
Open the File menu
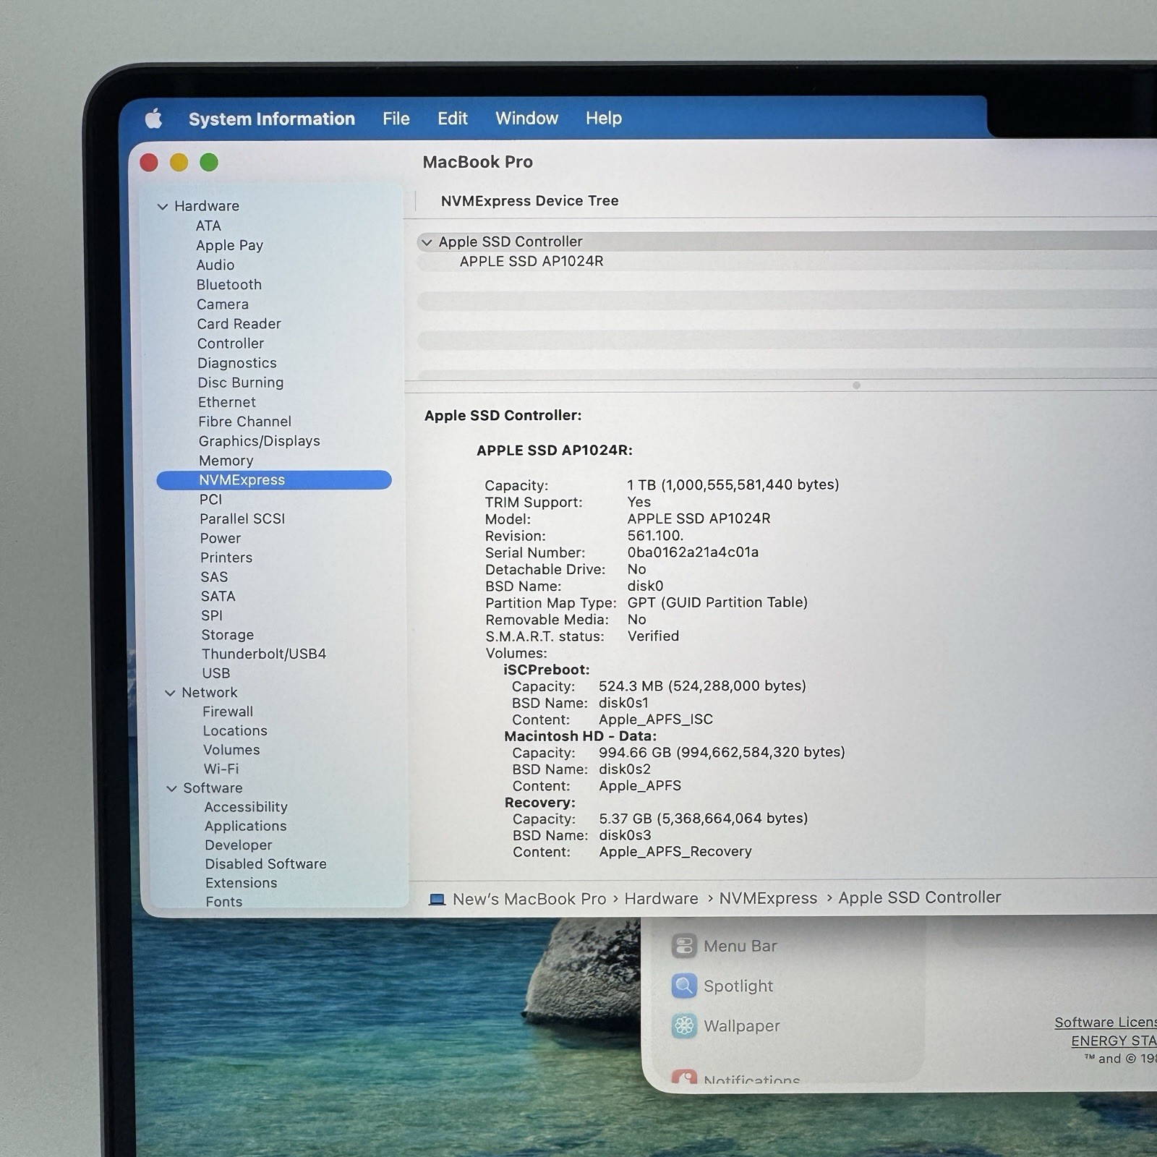pyautogui.click(x=396, y=119)
